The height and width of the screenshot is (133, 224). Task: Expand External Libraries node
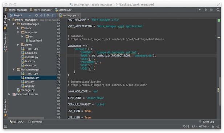click(x=9, y=94)
